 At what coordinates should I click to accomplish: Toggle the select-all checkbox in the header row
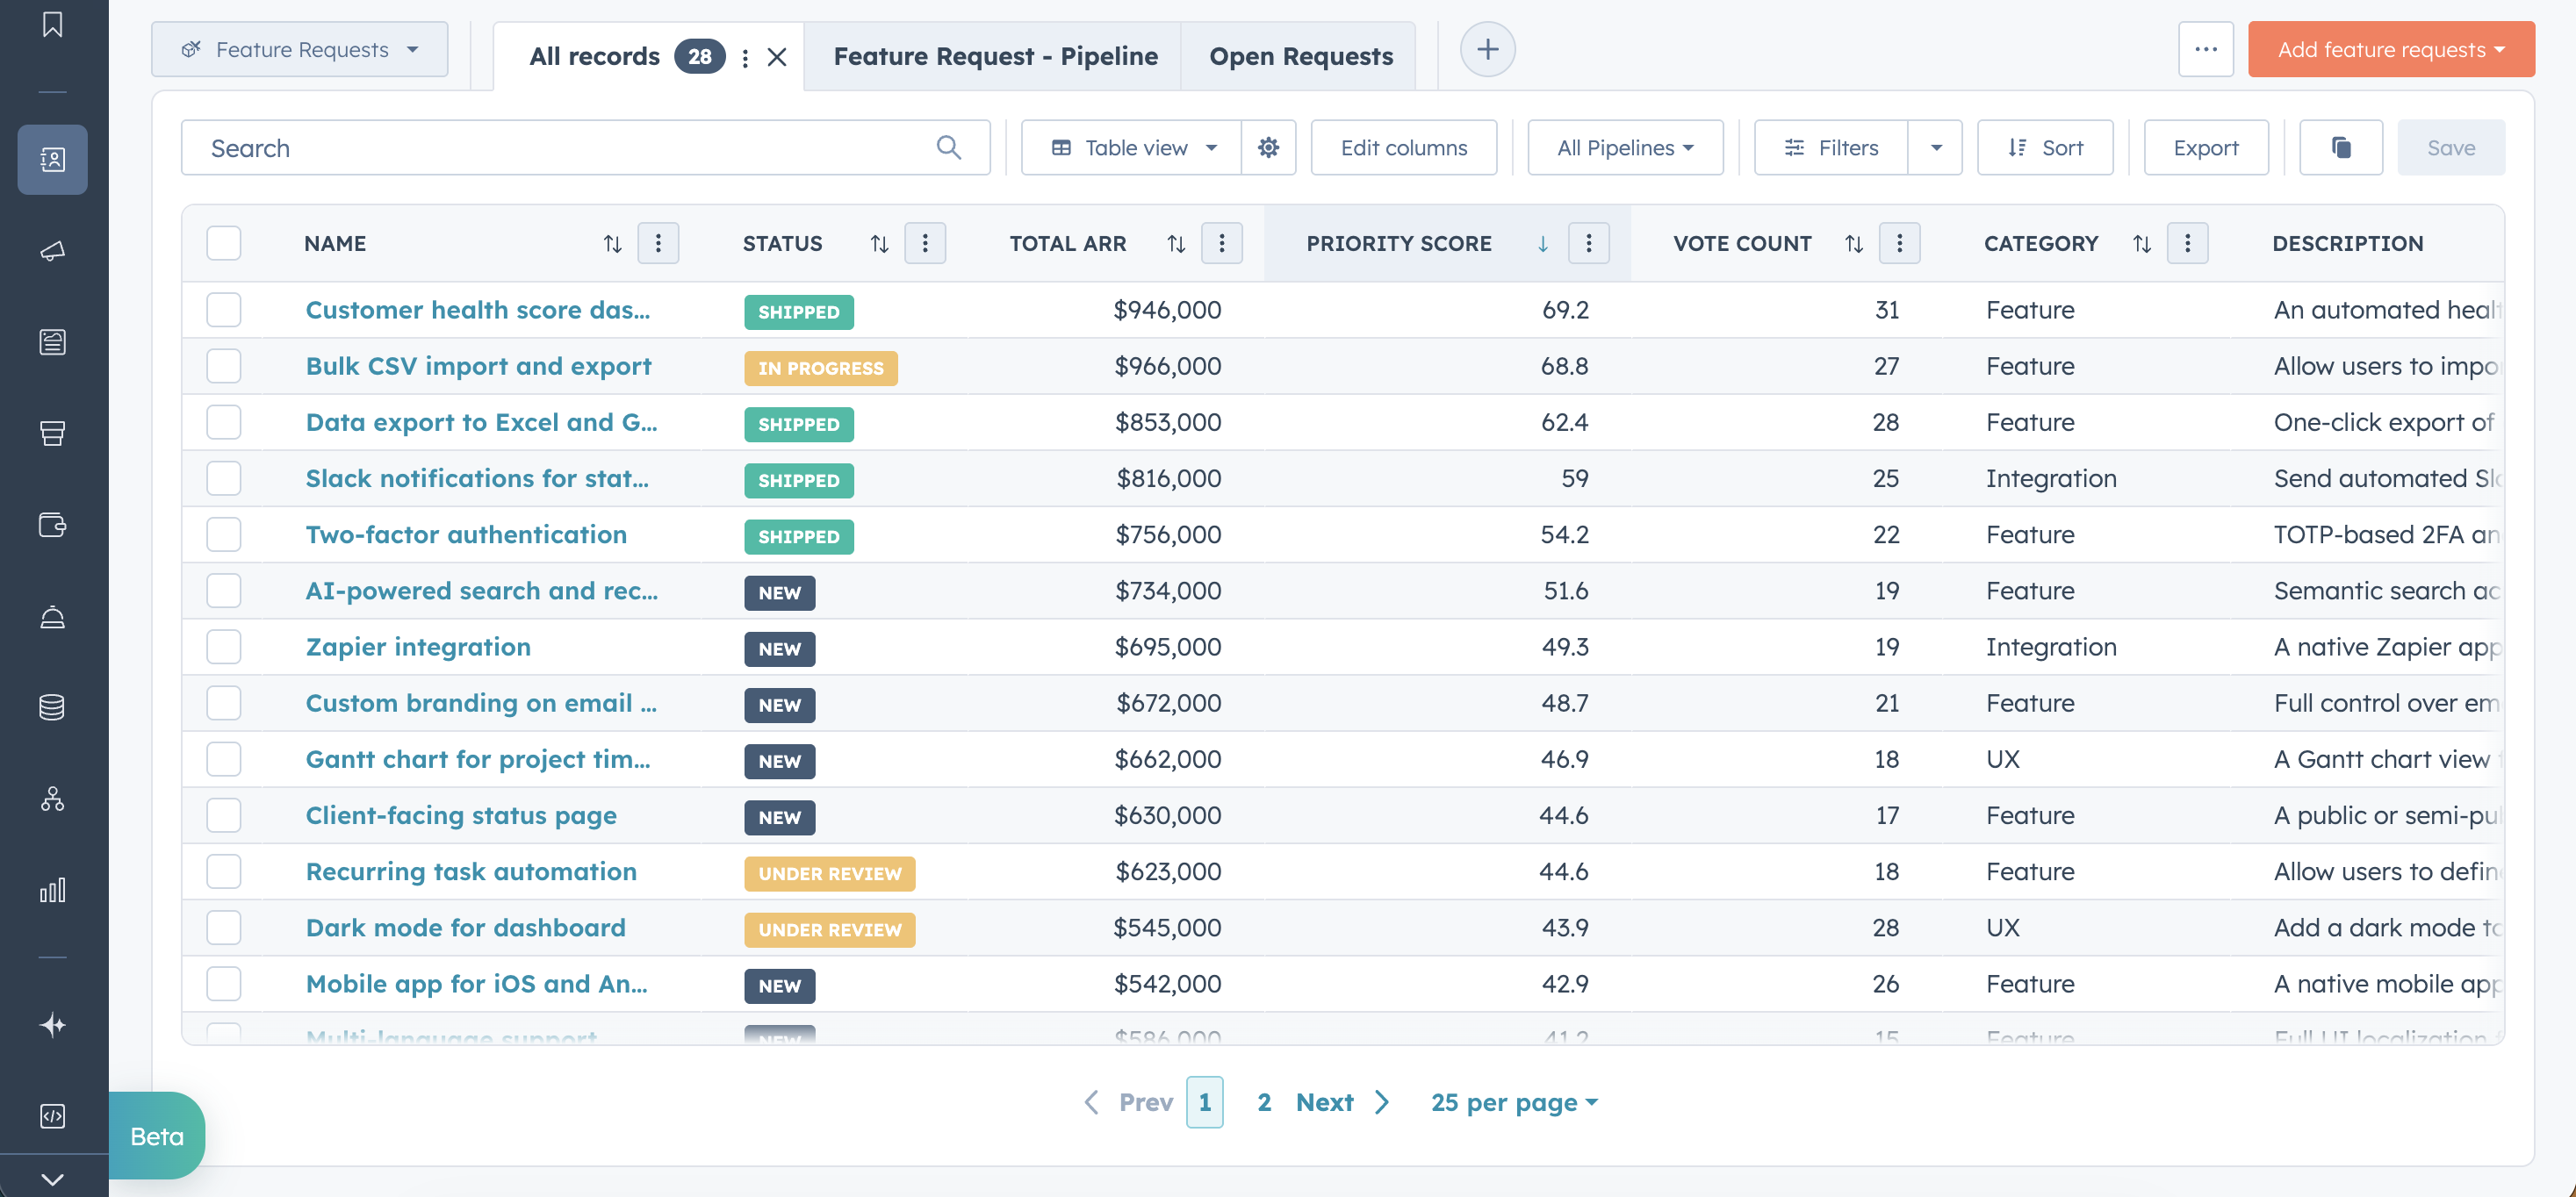coord(223,243)
